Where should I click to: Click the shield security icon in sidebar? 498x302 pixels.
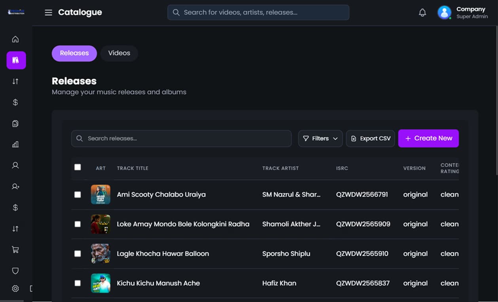coord(15,270)
